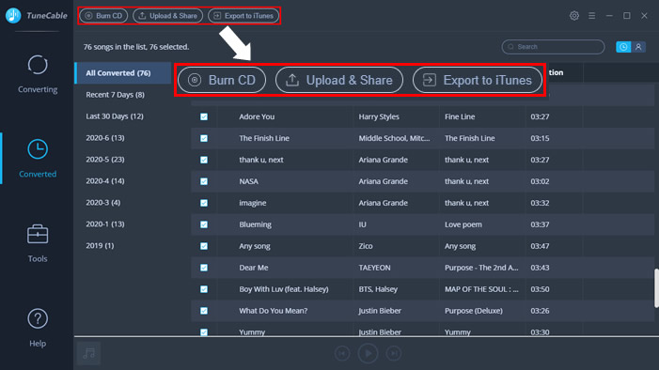Viewport: 659px width, 370px height.
Task: Skip to the previous track
Action: [x=342, y=354]
